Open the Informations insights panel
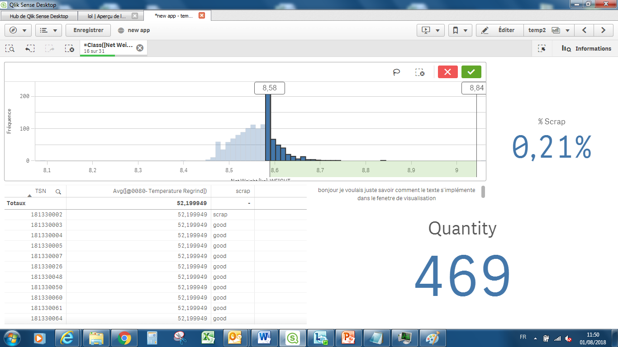Image resolution: width=618 pixels, height=347 pixels. click(x=586, y=48)
